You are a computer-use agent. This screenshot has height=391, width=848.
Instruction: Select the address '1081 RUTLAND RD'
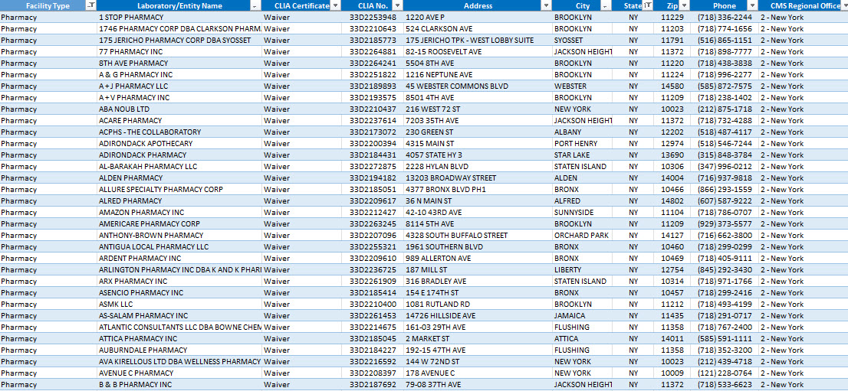[478, 304]
